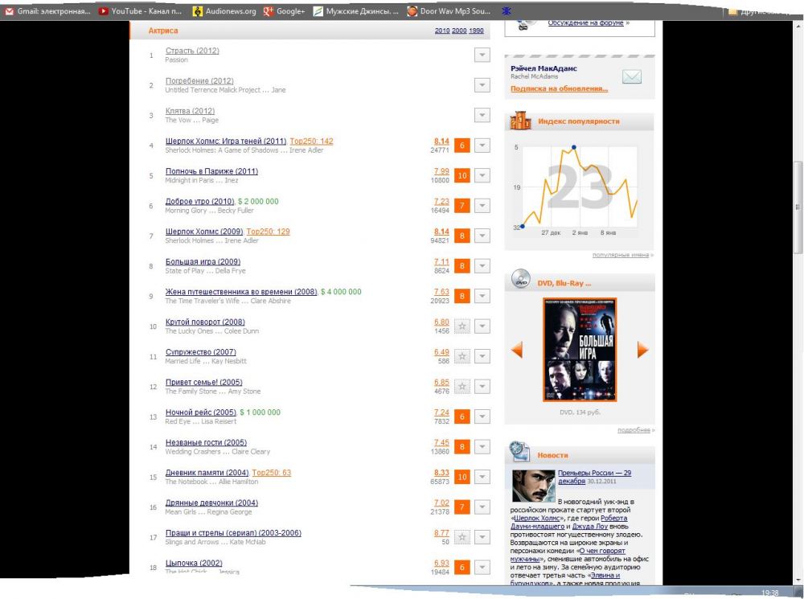Open Цыпочка (2002) link
Viewport: 804px width, 599px height.
coord(194,563)
